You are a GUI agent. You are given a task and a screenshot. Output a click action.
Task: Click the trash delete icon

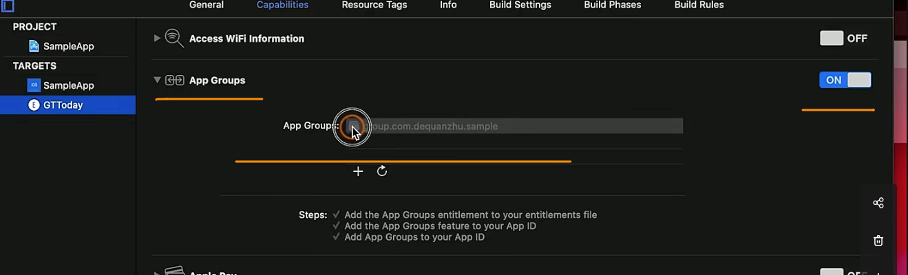point(878,241)
